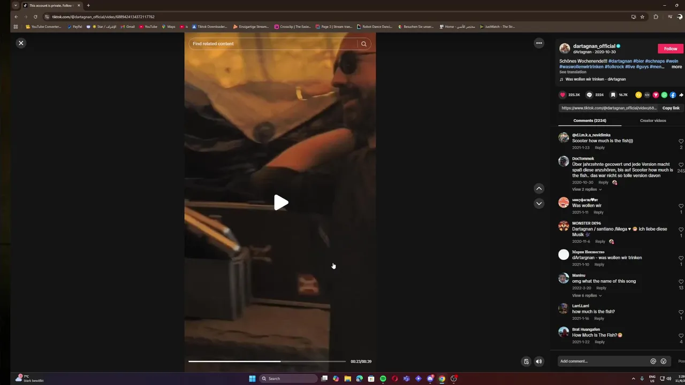685x385 pixels.
Task: Open File Explorer from the taskbar
Action: [x=347, y=379]
